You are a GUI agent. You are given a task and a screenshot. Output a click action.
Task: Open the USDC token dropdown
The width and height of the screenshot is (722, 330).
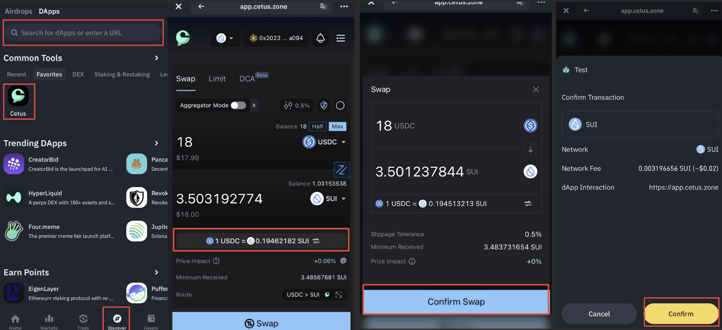(324, 142)
